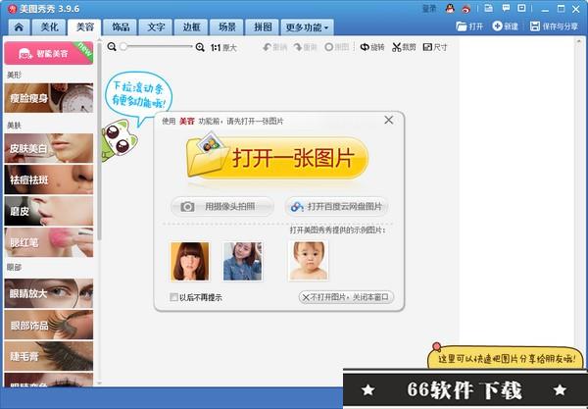Click the 保存与分享 disk button

pos(554,26)
